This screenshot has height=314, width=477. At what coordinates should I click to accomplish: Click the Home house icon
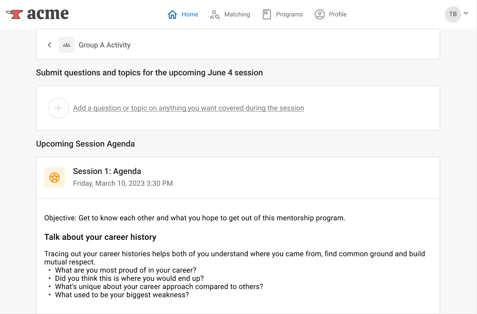172,14
